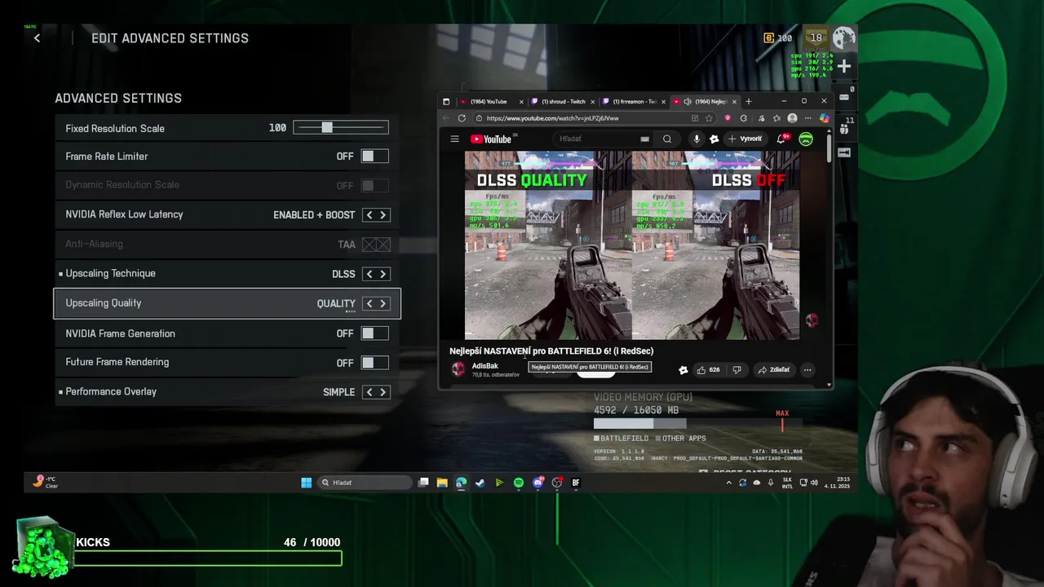
Task: Click left arrow for Performance Overlay
Action: pyautogui.click(x=369, y=392)
